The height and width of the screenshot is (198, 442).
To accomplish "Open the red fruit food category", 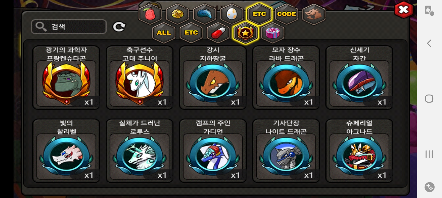I will (150, 14).
